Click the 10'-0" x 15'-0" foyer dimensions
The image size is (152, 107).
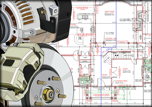click(x=106, y=76)
